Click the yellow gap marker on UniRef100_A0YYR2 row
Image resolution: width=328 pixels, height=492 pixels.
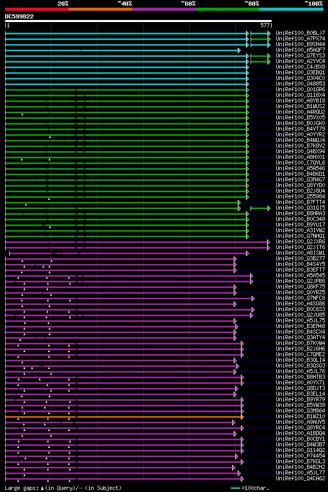click(x=50, y=137)
